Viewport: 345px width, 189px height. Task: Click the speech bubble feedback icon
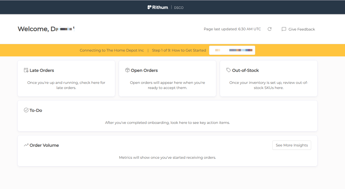[284, 29]
